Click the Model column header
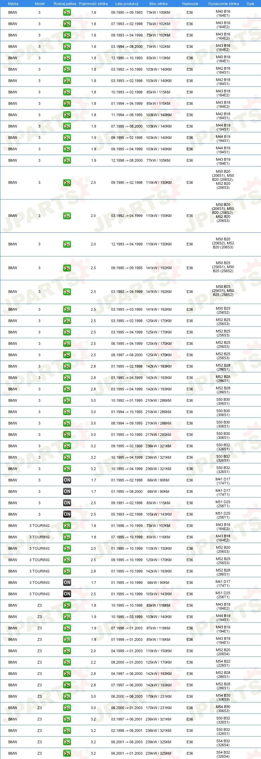 pyautogui.click(x=40, y=4)
